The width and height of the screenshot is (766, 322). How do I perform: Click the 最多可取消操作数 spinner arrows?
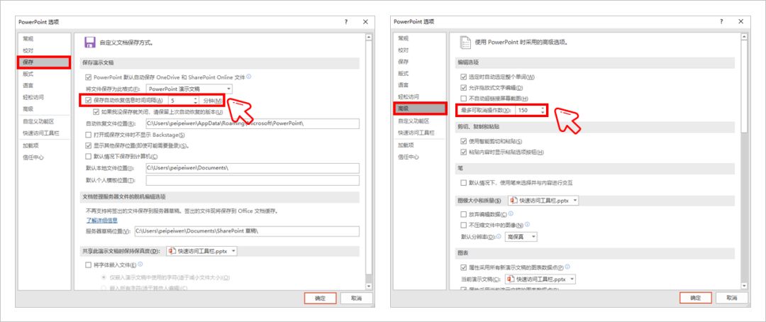pyautogui.click(x=543, y=110)
